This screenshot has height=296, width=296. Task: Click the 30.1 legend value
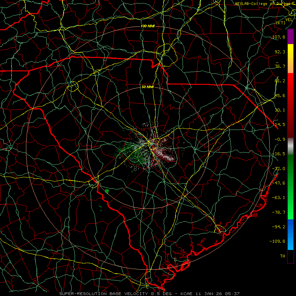click(280, 110)
